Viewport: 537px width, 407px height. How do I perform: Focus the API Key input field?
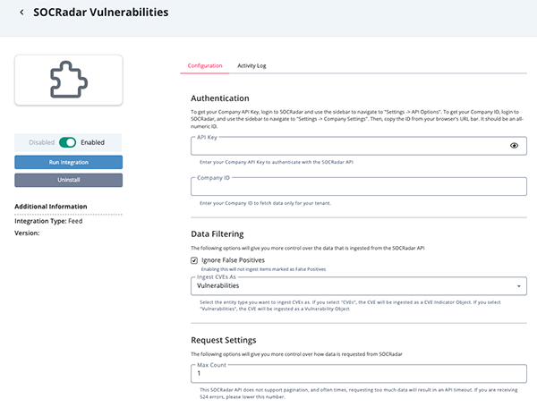coord(349,146)
